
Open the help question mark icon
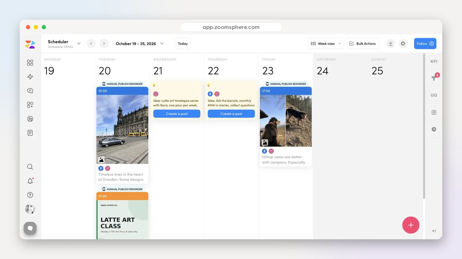pos(30,195)
